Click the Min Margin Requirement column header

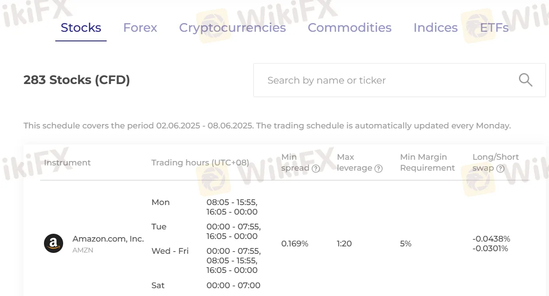(428, 162)
